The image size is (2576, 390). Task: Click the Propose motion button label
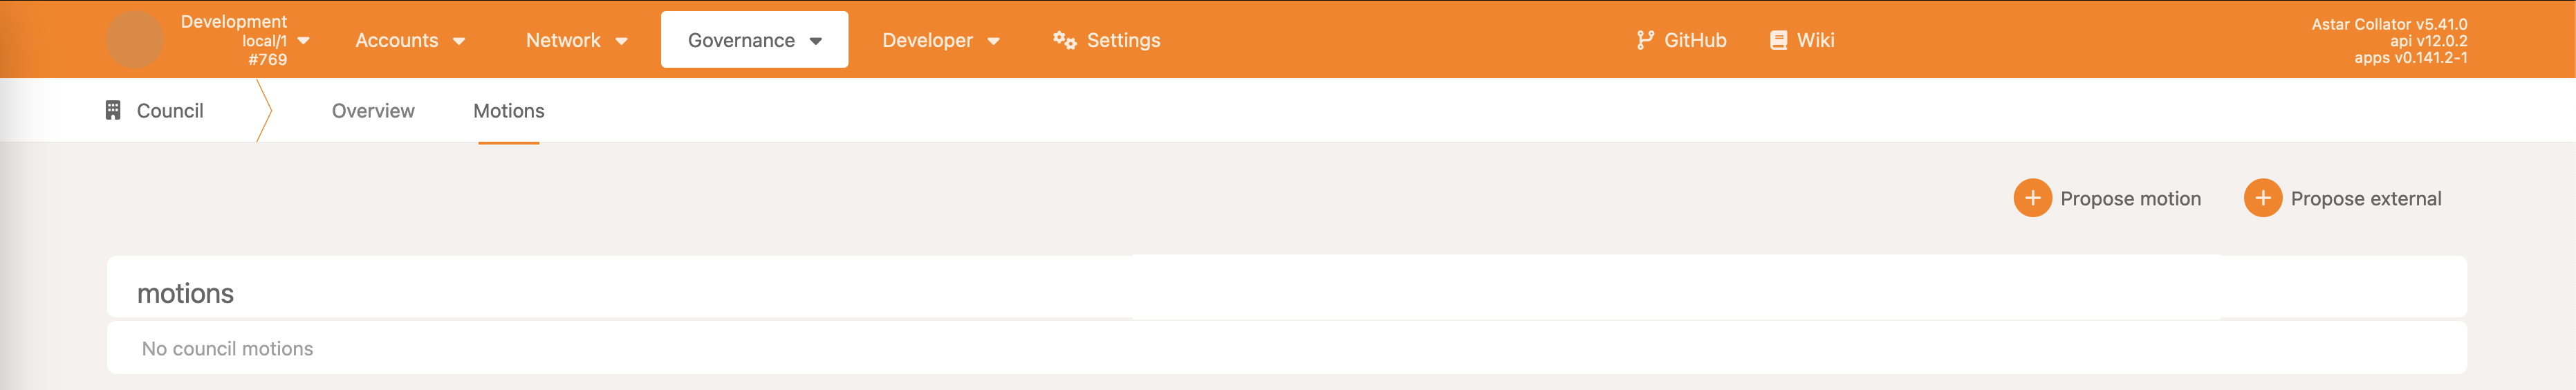pos(2130,199)
